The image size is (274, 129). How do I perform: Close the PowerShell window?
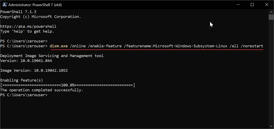(x=266, y=5)
